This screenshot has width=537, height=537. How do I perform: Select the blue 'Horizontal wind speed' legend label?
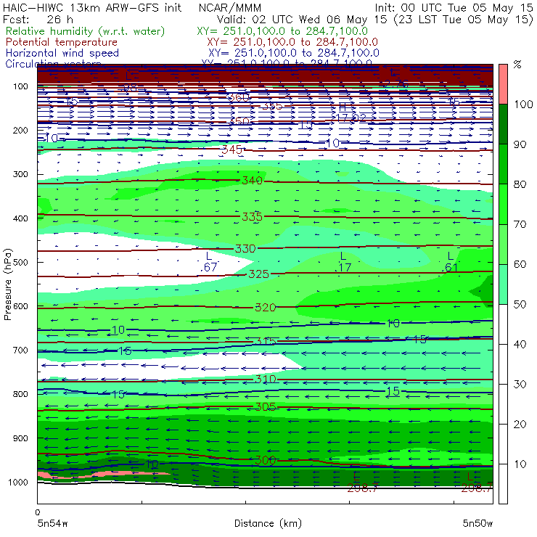pyautogui.click(x=62, y=53)
